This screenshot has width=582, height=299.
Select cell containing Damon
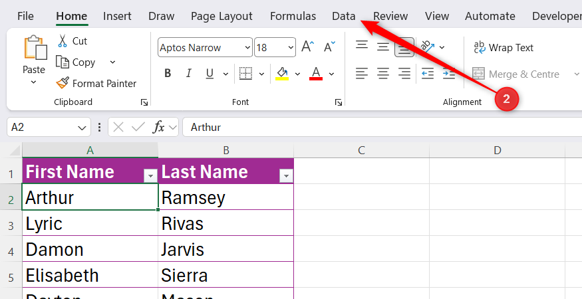90,249
